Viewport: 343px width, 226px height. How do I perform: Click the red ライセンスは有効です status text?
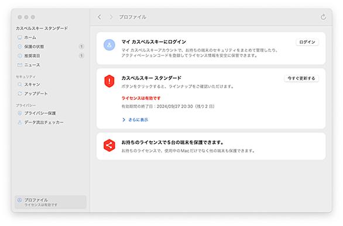coord(141,98)
